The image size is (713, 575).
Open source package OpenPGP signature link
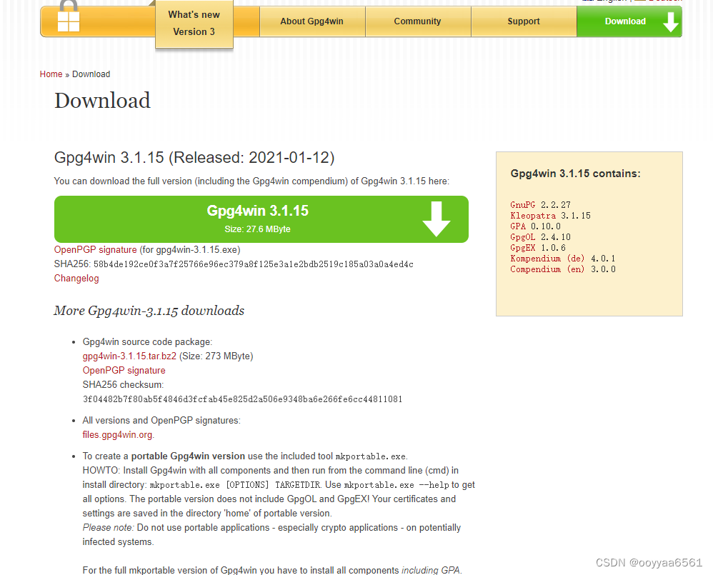(124, 371)
